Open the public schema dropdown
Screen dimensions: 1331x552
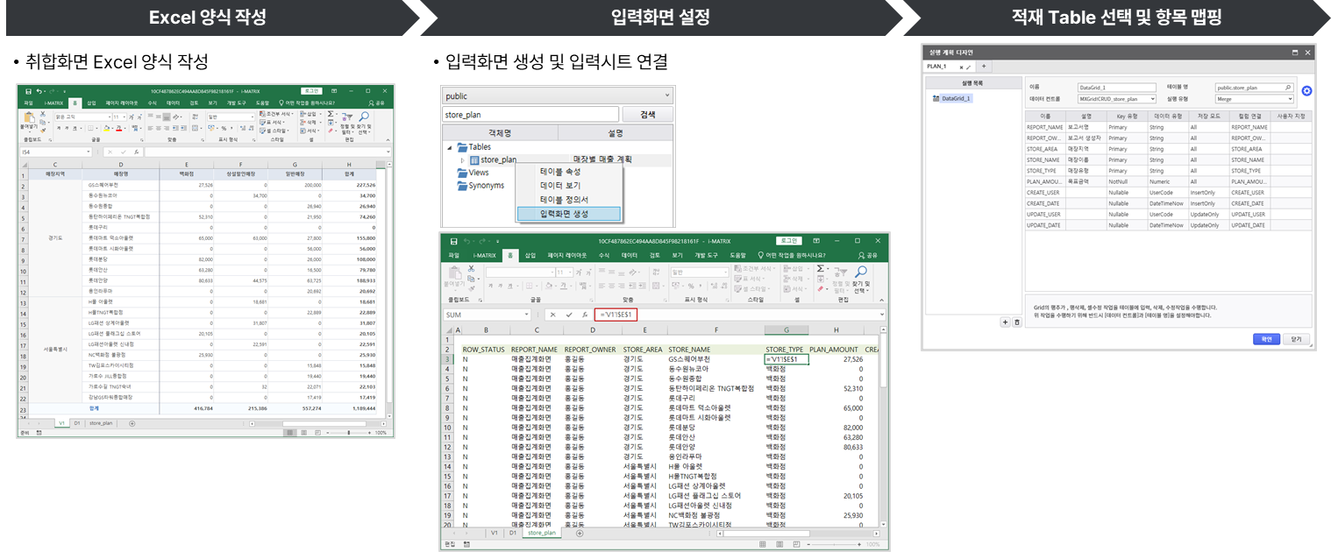pos(557,96)
